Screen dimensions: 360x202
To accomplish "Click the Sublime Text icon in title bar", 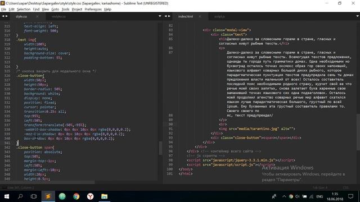I will 2,3.
